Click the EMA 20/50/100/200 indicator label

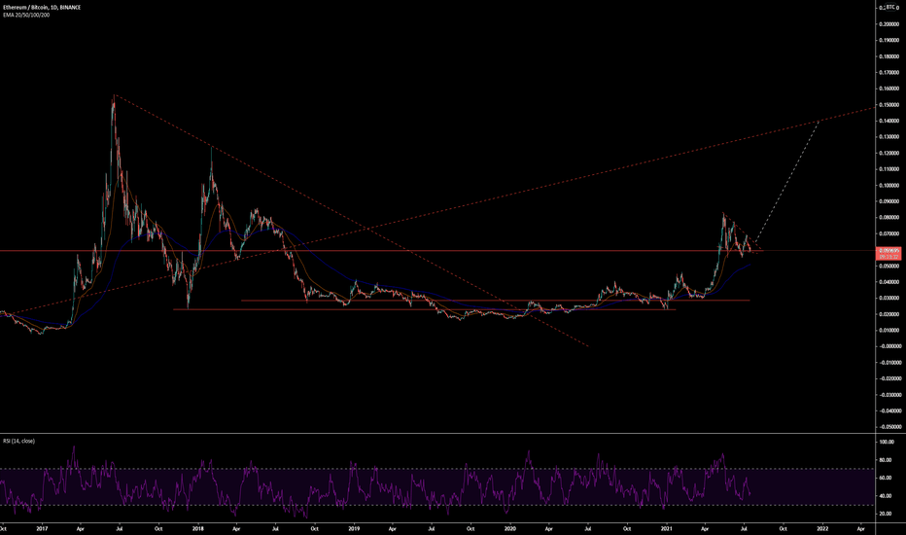click(26, 15)
